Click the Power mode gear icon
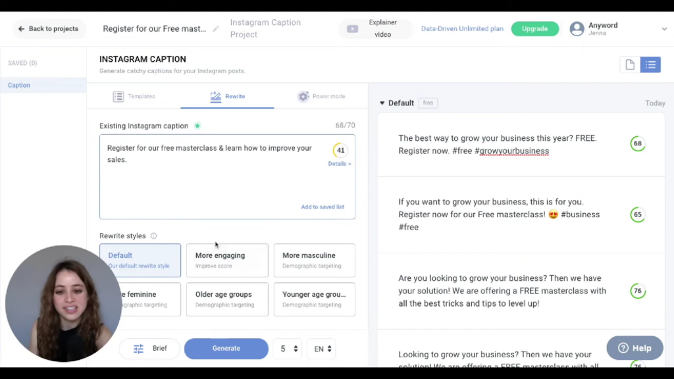Viewport: 674px width, 379px height. click(x=303, y=96)
